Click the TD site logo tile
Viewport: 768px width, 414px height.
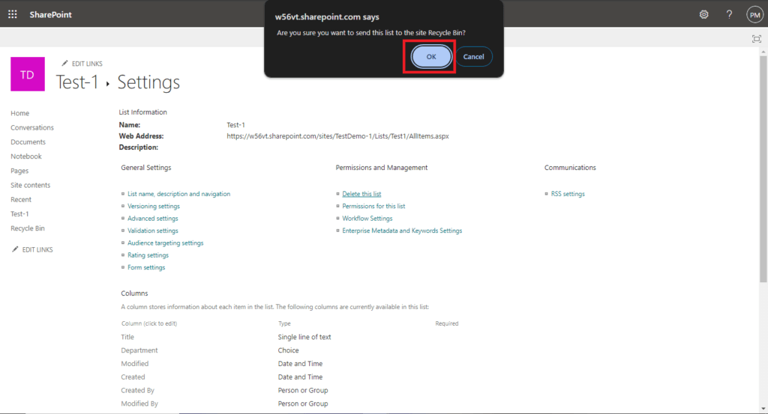28,74
